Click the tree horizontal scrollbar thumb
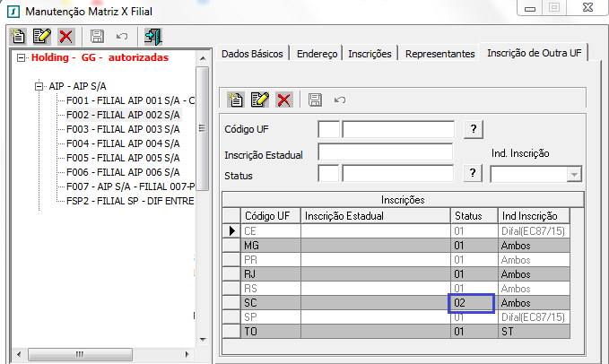The width and height of the screenshot is (609, 364). (80, 354)
